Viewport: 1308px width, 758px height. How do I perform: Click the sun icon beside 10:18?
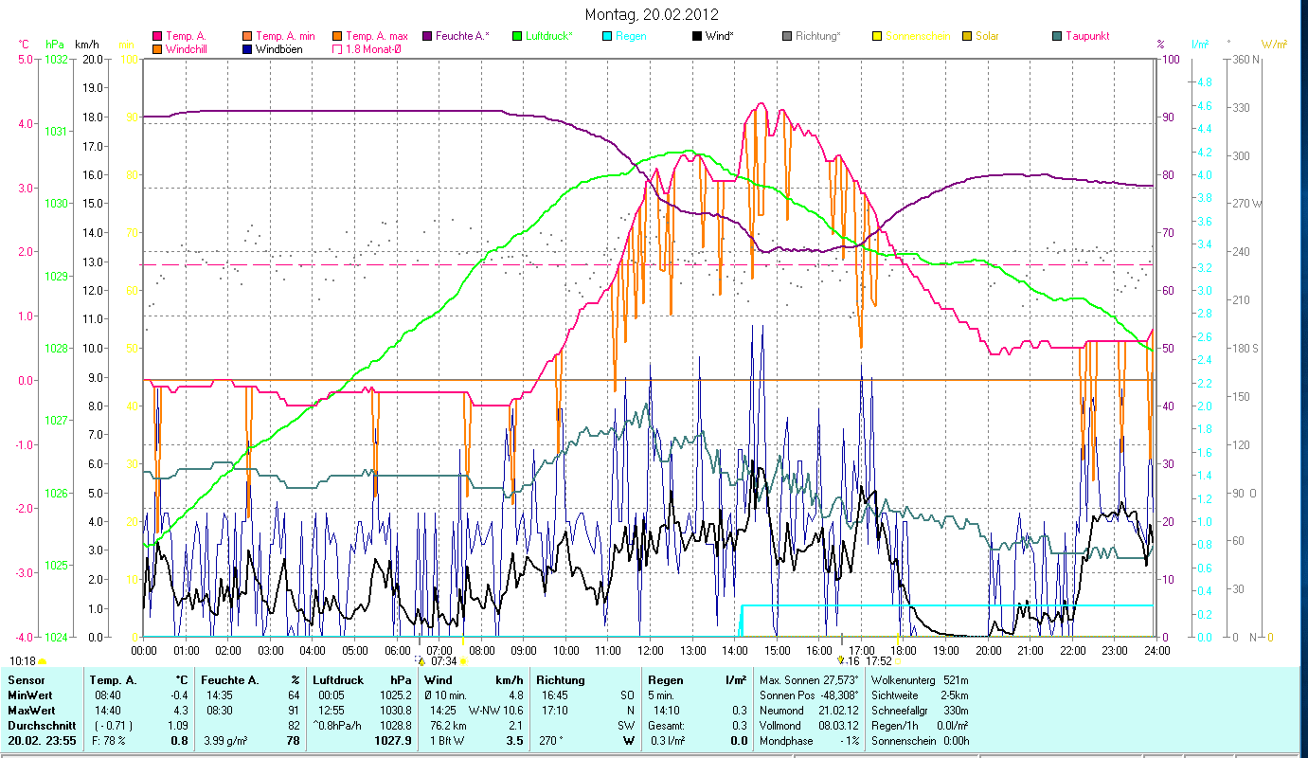42,661
